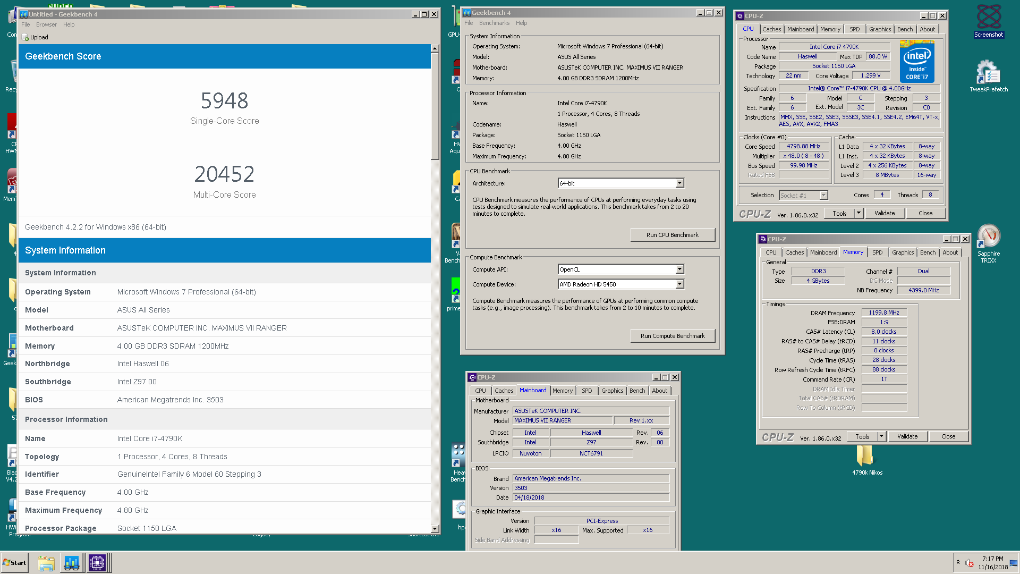Click the Intel Core i7 logo in CPU-Z
This screenshot has width=1020, height=574.
coord(917,63)
